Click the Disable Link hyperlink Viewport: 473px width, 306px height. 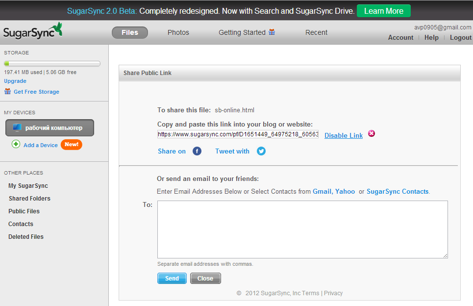click(x=344, y=135)
